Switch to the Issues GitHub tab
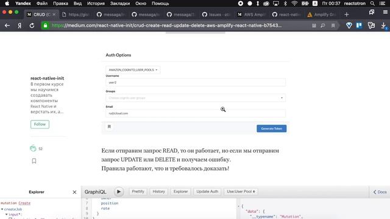 (x=216, y=15)
